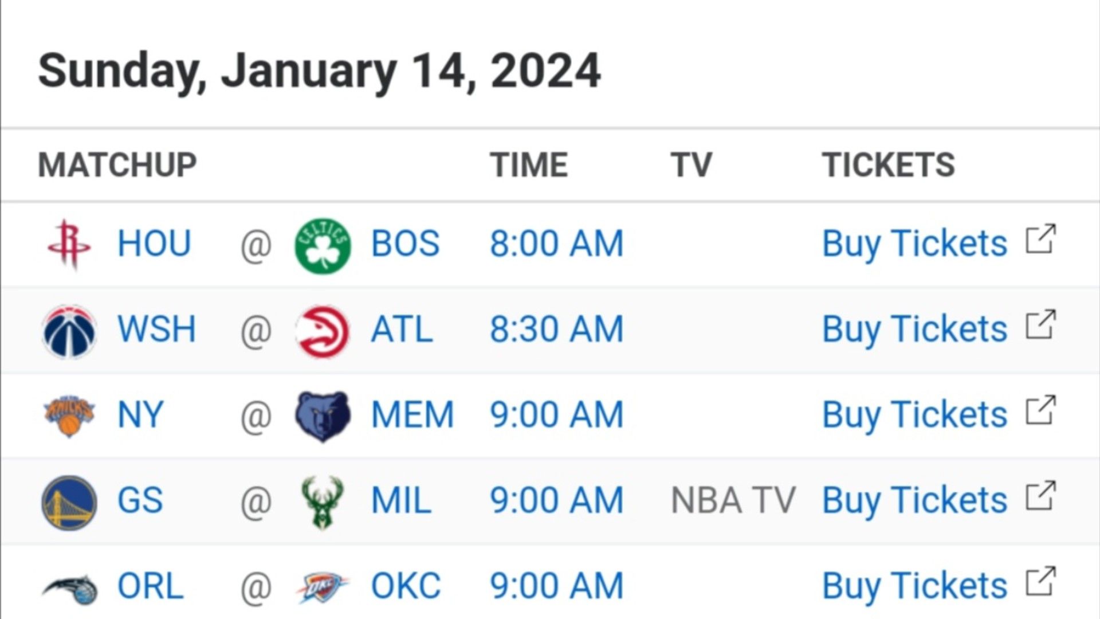Click the Boston Celtics logo

click(x=323, y=245)
